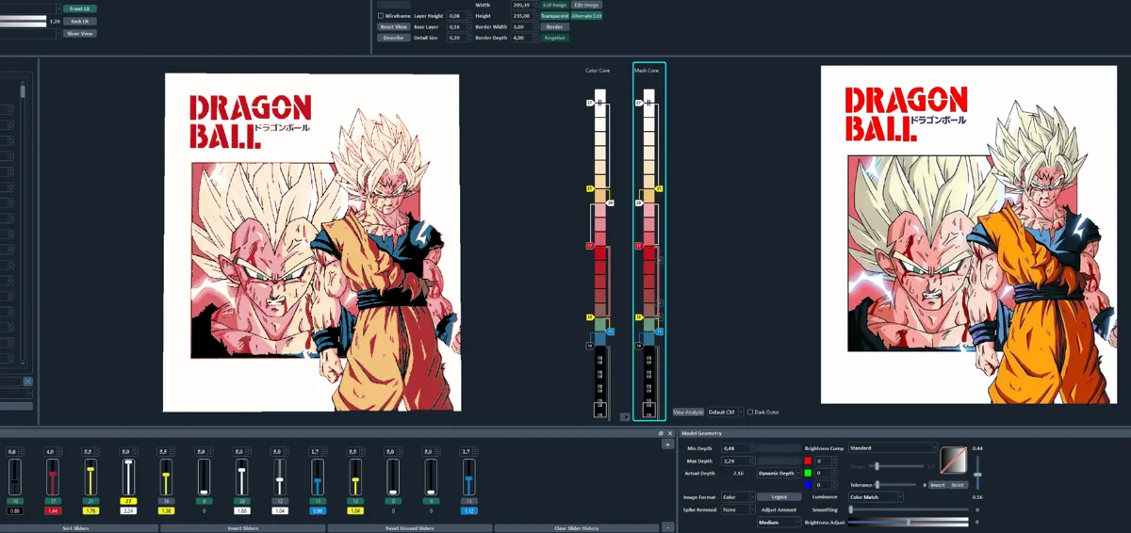Remove a slider with minus button

pos(668,528)
